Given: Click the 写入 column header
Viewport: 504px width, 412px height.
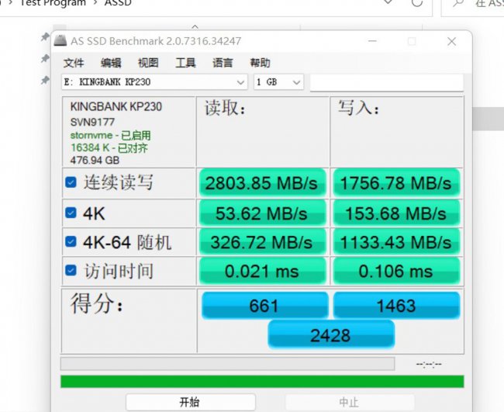Looking at the screenshot, I should pos(358,107).
